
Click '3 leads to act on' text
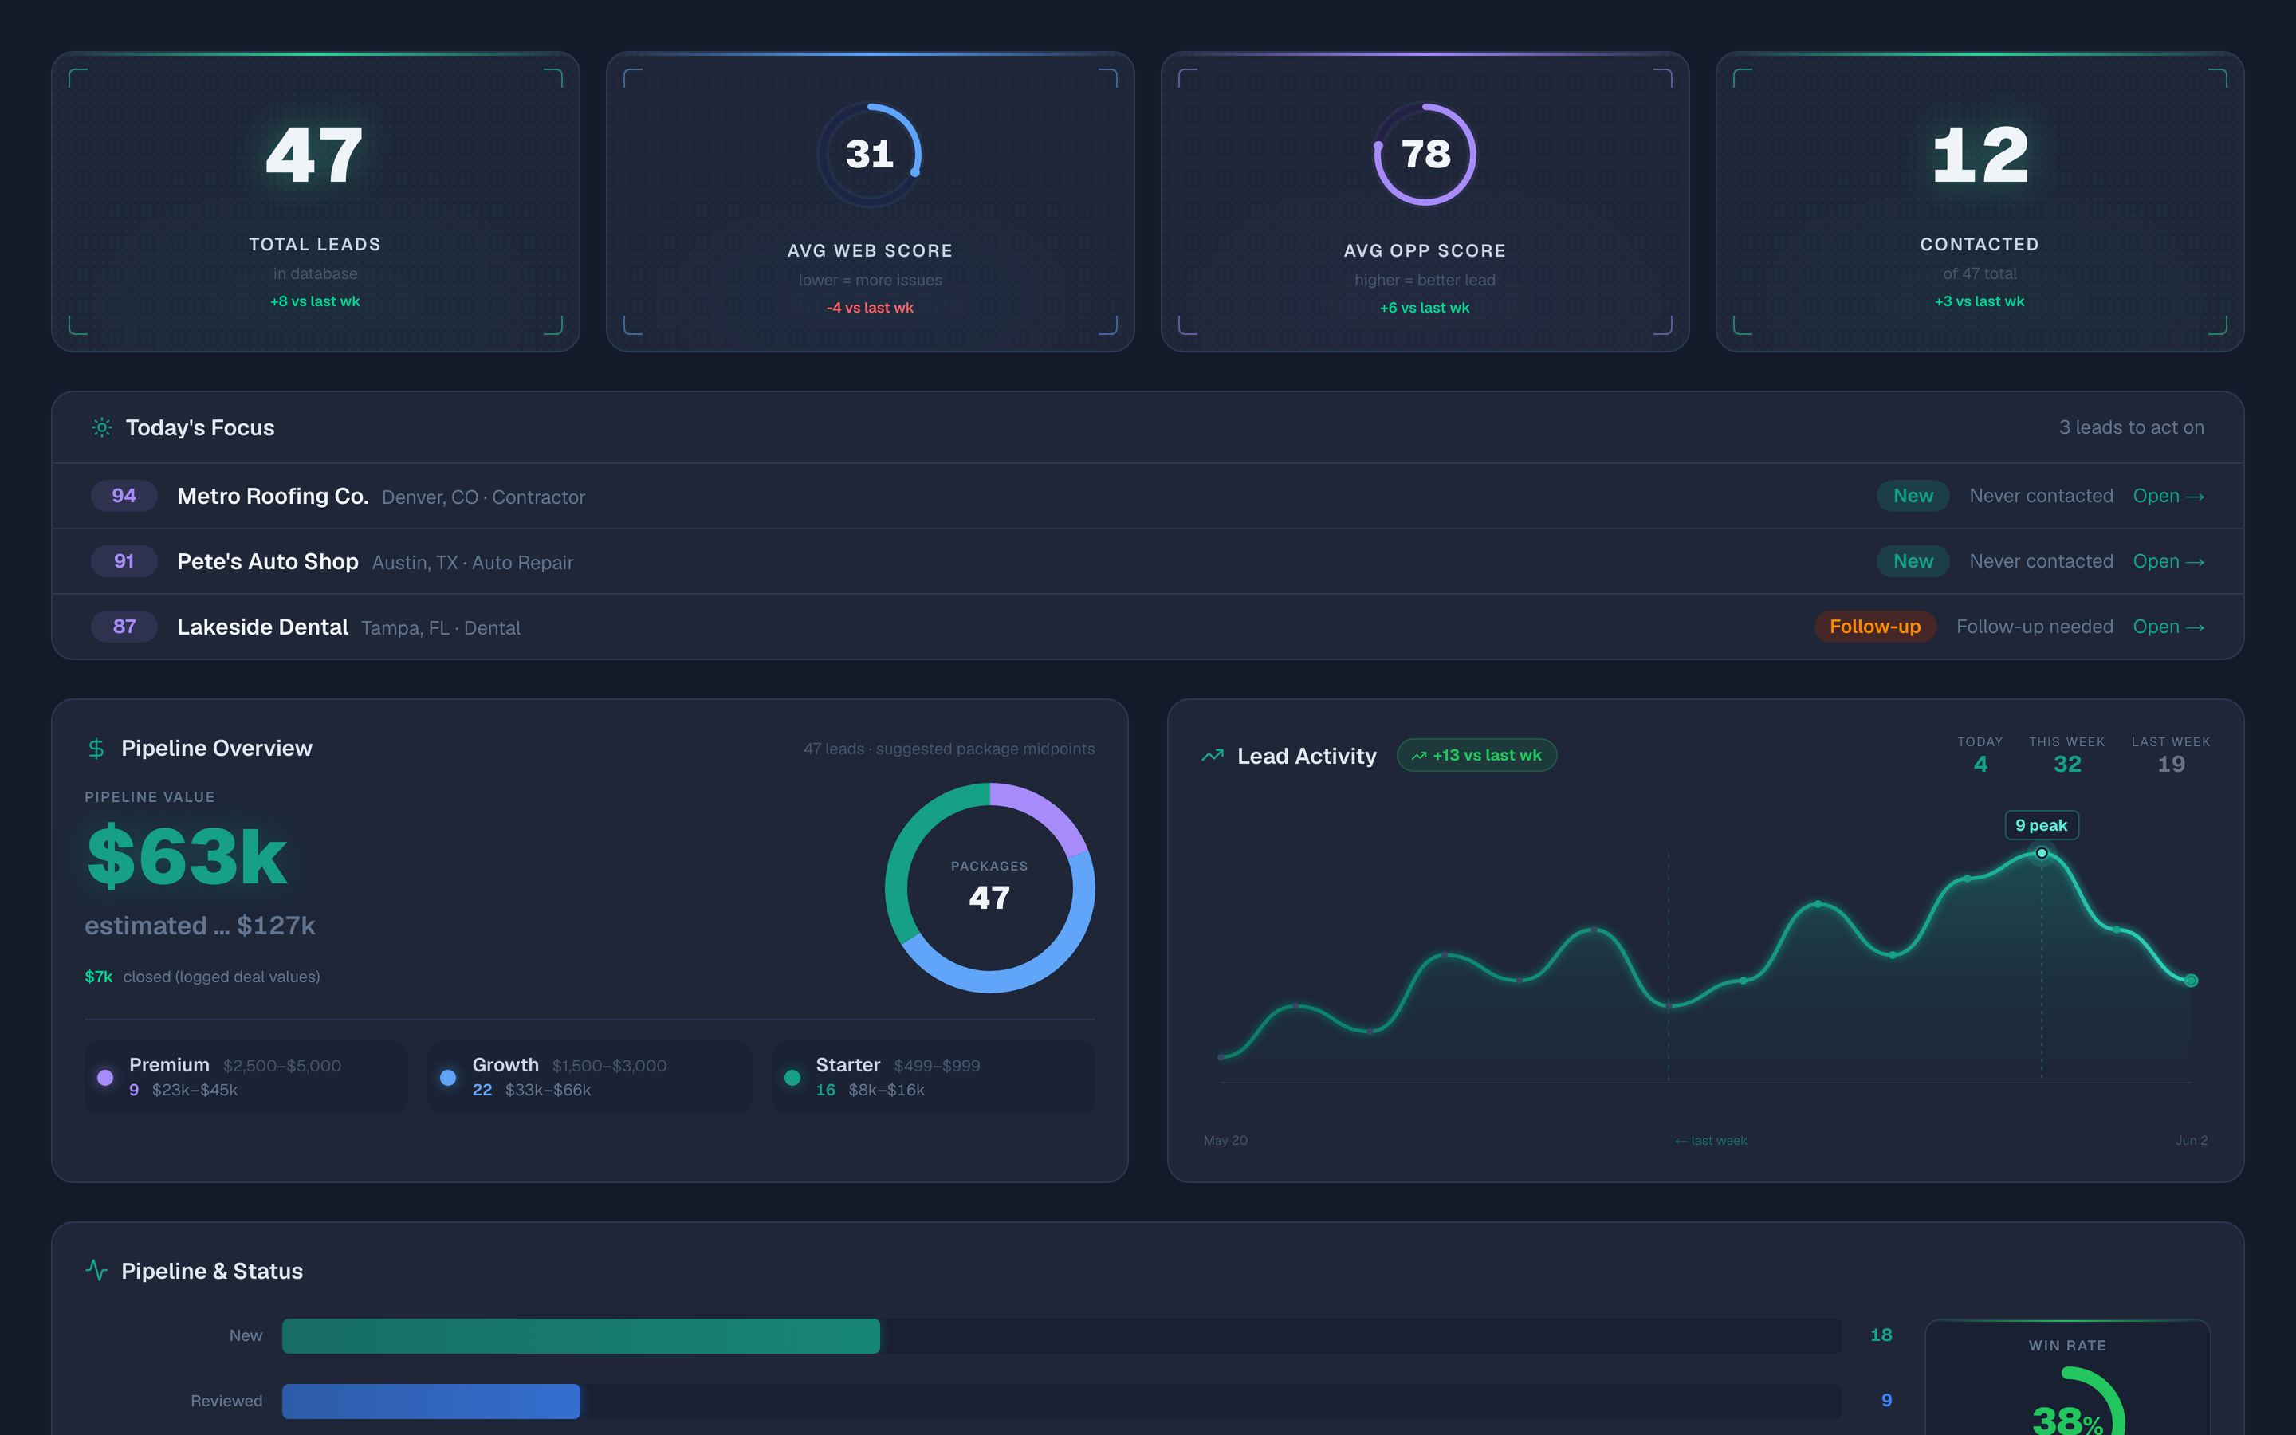[2131, 428]
